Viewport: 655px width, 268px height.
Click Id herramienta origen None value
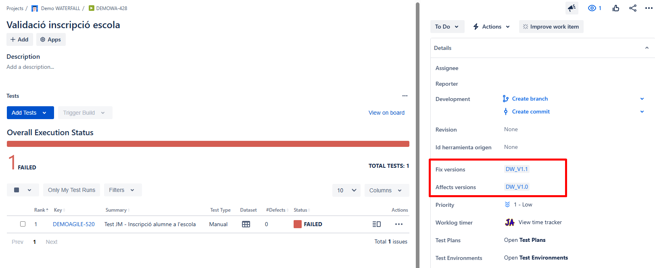[x=511, y=147]
